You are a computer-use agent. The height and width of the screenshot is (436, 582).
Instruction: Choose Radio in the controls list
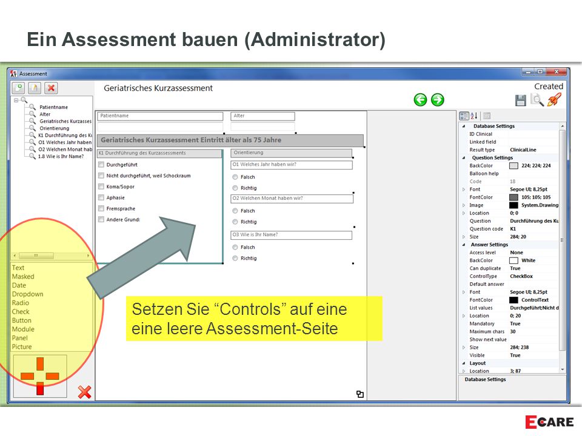pos(21,303)
